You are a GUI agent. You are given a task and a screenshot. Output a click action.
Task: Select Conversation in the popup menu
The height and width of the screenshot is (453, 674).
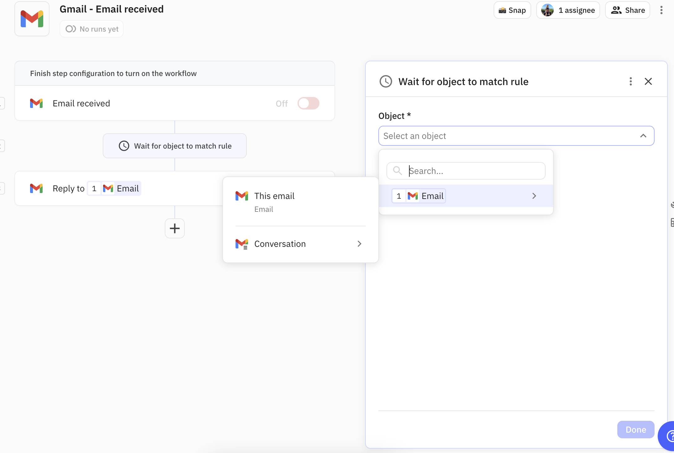280,244
